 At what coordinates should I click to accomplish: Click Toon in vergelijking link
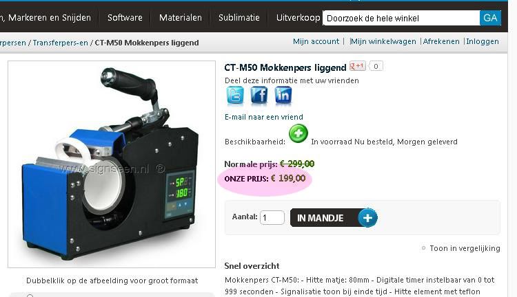coord(465,248)
